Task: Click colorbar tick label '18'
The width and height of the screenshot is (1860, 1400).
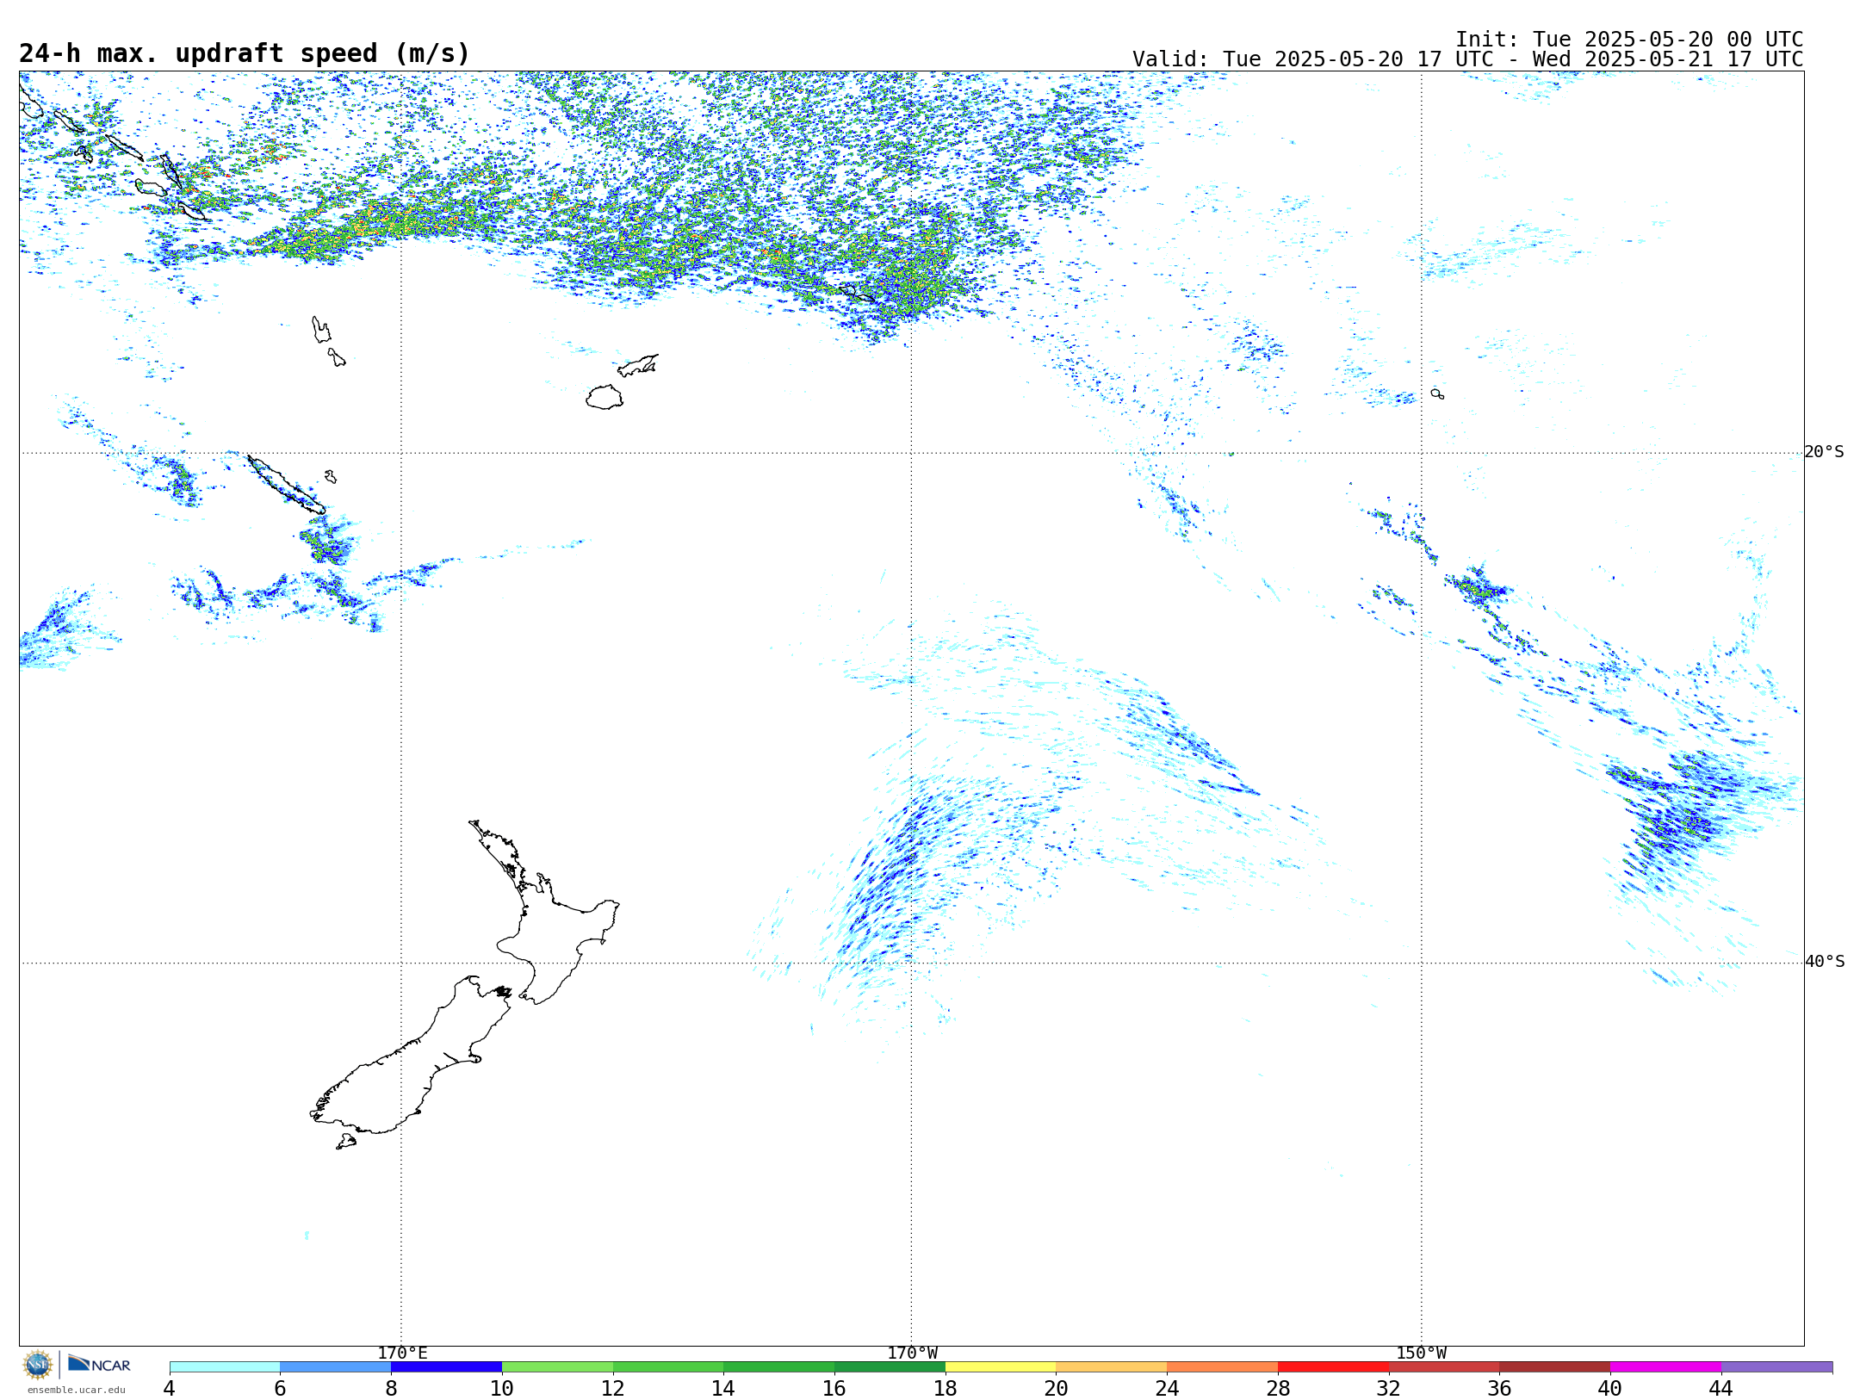Action: 945,1389
